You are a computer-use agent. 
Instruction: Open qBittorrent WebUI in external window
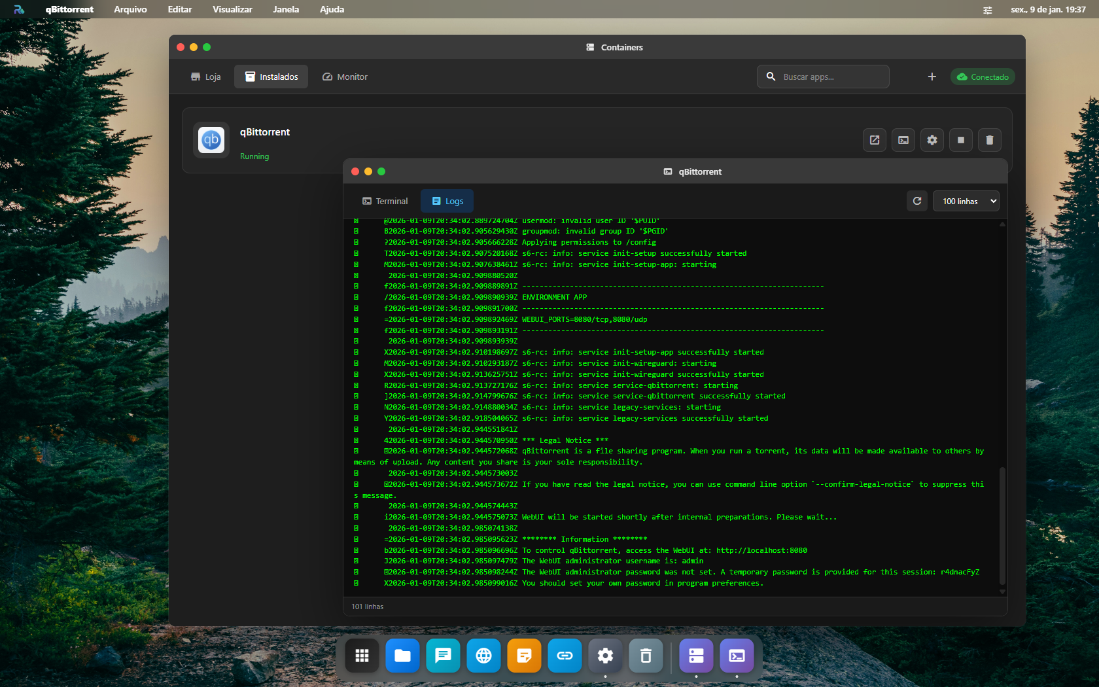[874, 140]
